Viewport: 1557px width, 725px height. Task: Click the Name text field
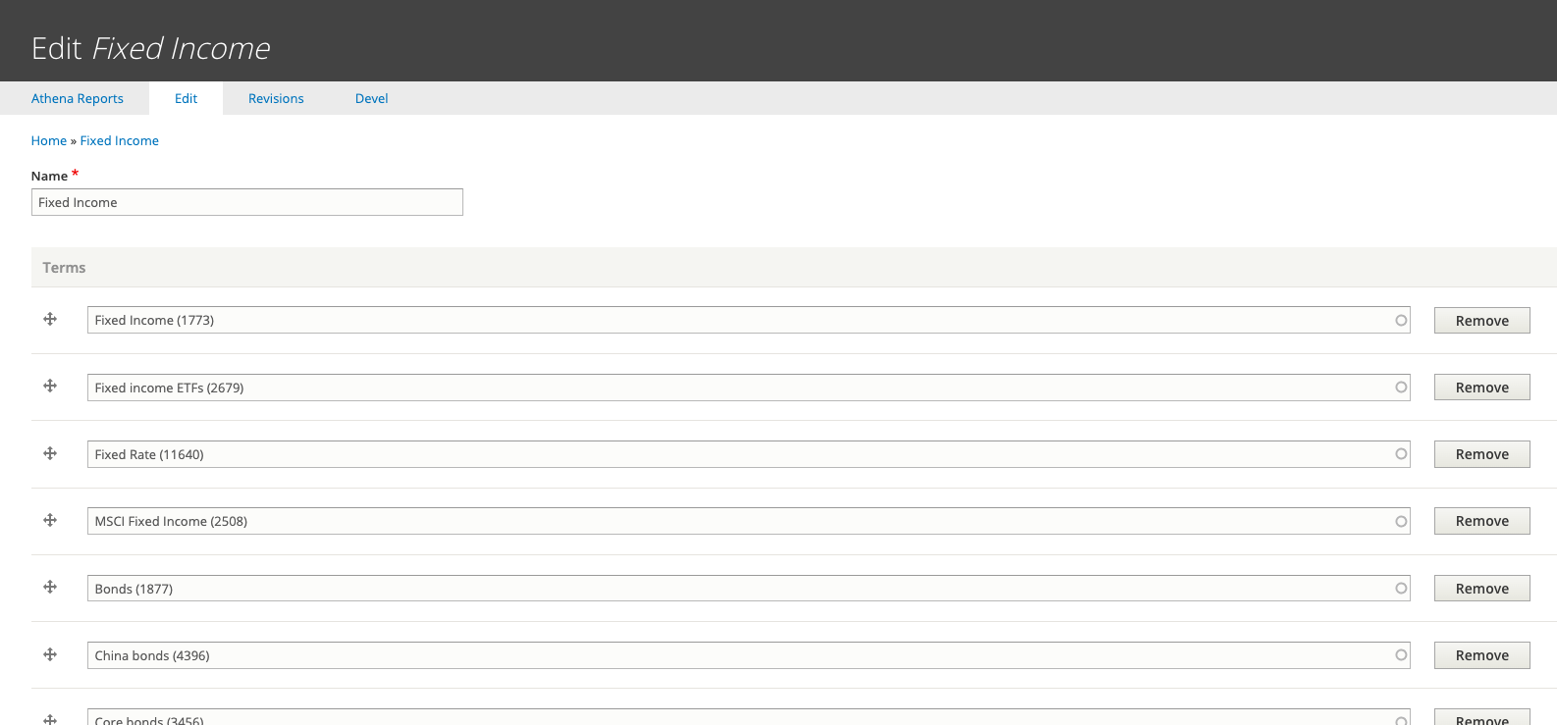click(247, 202)
